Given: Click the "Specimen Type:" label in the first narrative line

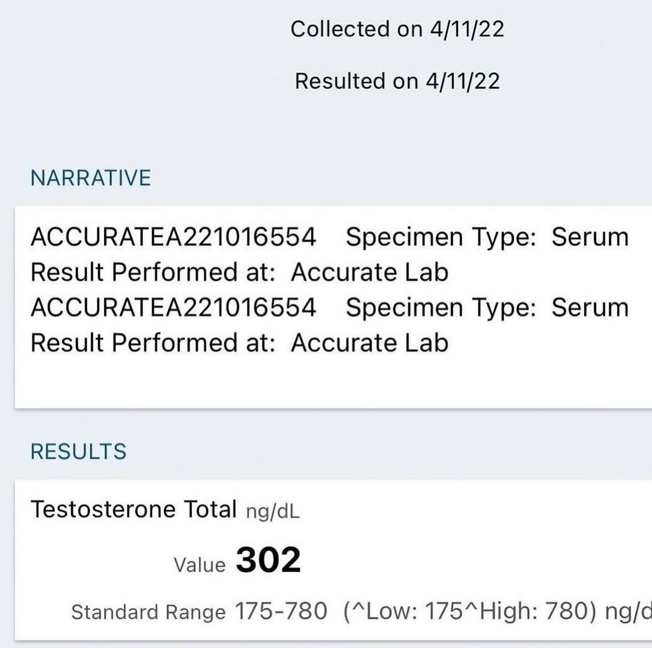Looking at the screenshot, I should (x=441, y=238).
